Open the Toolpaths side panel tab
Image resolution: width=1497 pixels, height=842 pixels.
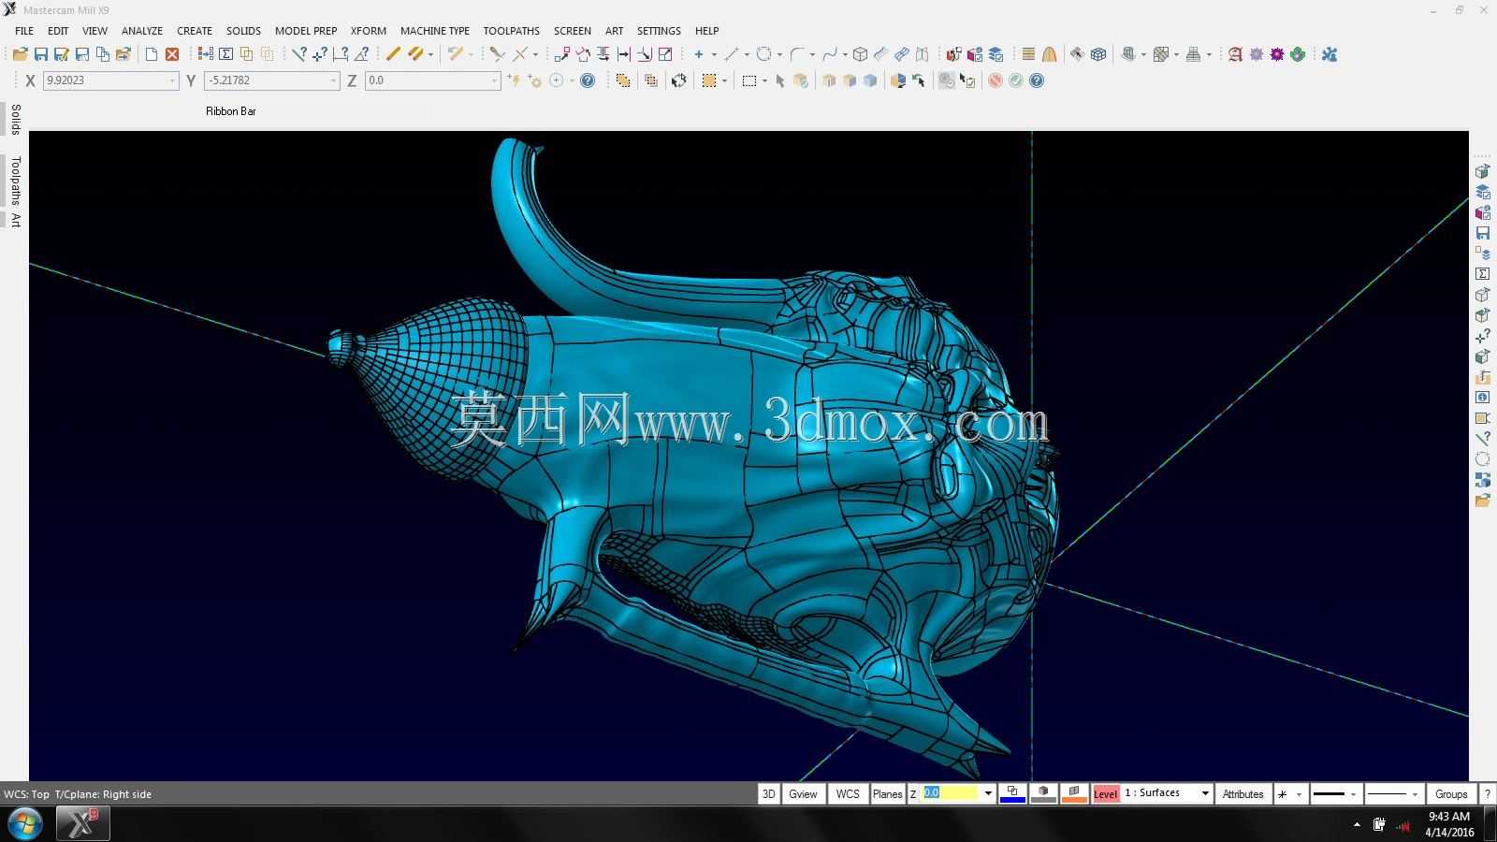(15, 180)
